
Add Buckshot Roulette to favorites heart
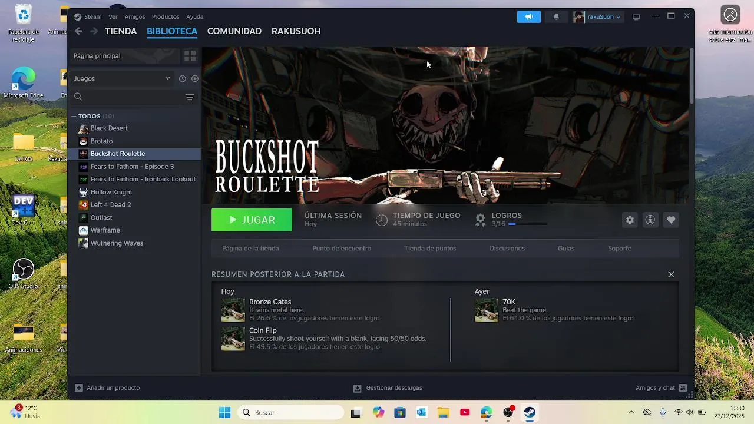pos(671,220)
